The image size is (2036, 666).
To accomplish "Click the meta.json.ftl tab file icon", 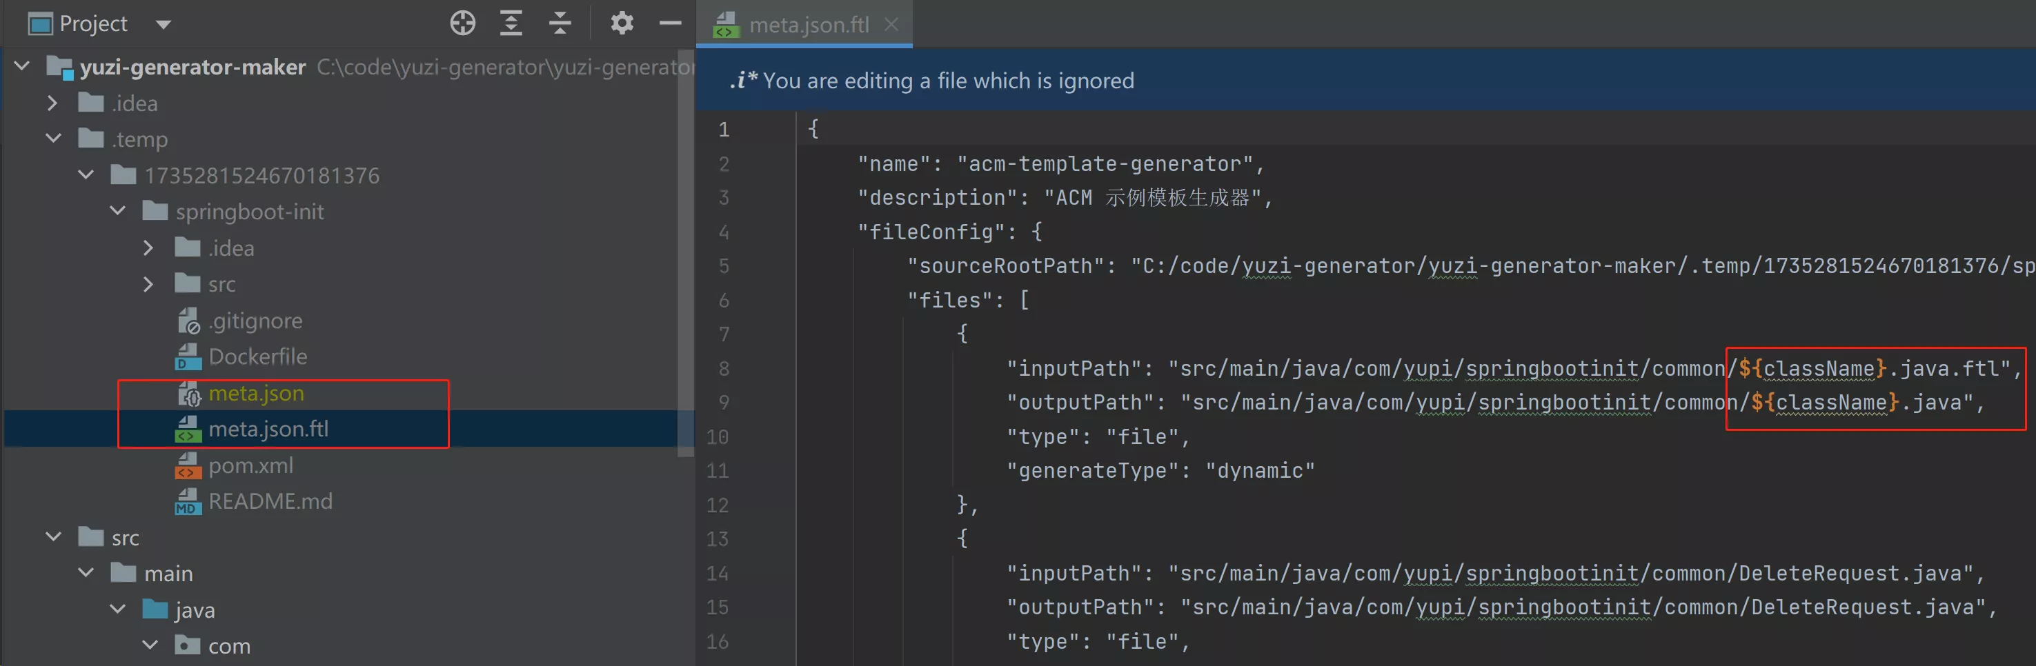I will pyautogui.click(x=726, y=26).
